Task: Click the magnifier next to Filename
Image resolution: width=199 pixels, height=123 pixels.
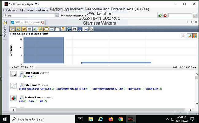Action: (21, 85)
